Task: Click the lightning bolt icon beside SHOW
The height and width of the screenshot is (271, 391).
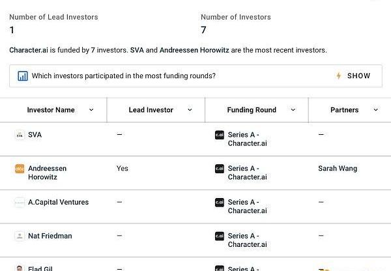Action: pyautogui.click(x=339, y=76)
